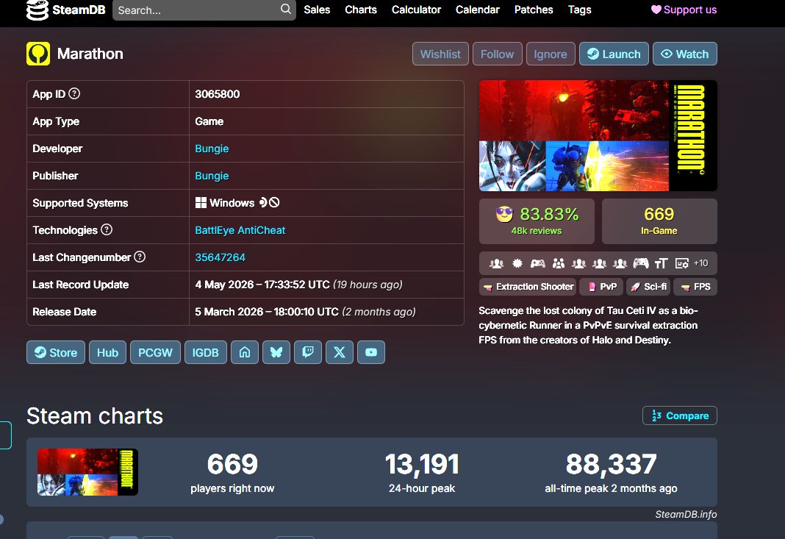785x539 pixels.
Task: Click the Sci-fi tag
Action: click(648, 287)
